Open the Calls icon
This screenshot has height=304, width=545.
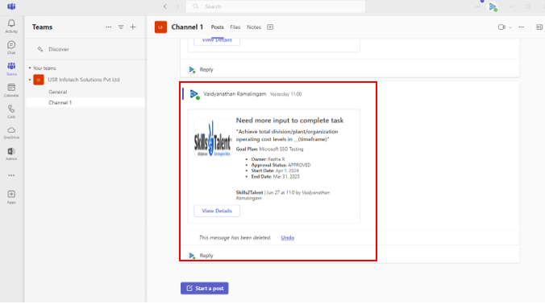tap(11, 112)
